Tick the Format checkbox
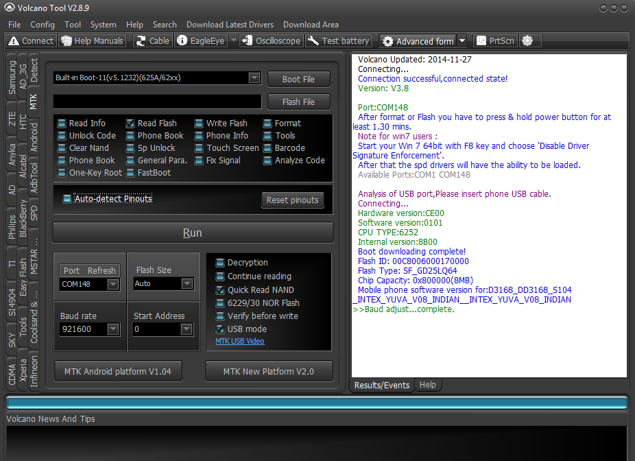Screen dimensions: 635x461 tap(267, 123)
